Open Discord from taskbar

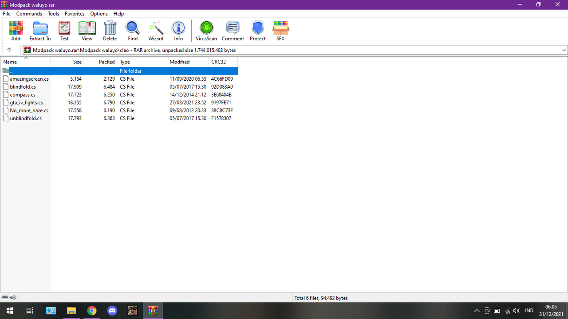tap(112, 311)
